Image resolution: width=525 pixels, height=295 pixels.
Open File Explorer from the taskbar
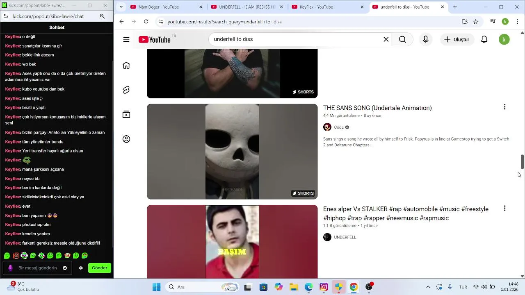pos(293,287)
